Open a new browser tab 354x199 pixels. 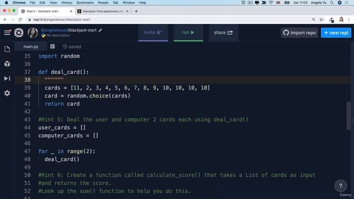[x=136, y=11]
